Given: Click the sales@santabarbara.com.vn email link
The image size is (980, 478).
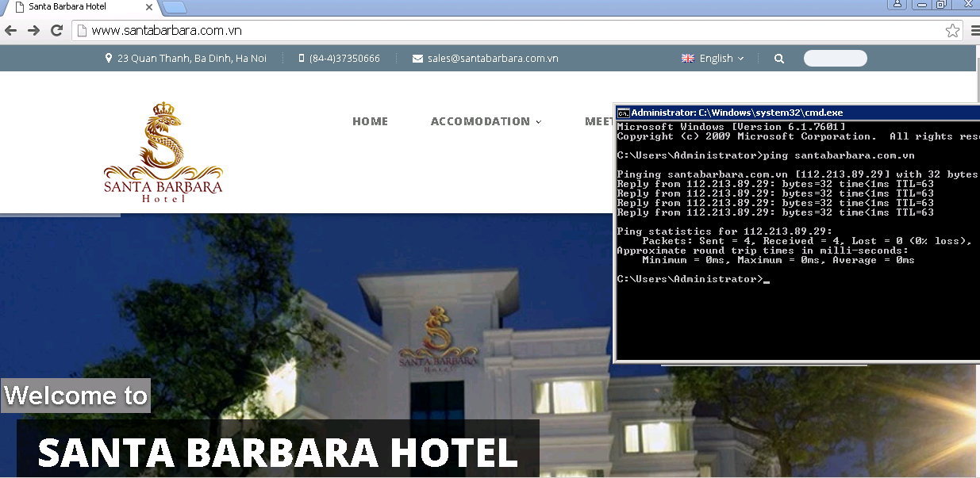Looking at the screenshot, I should point(493,59).
